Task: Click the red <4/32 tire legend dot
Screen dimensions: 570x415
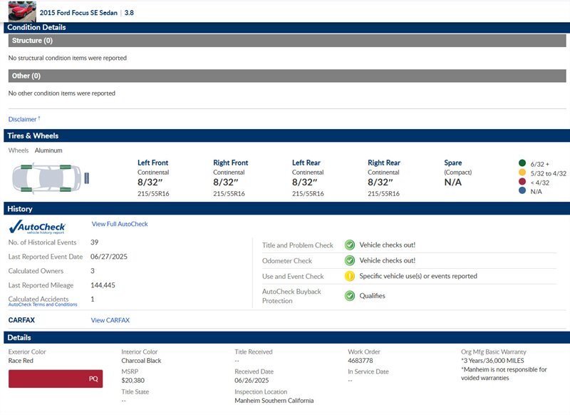Action: tap(522, 183)
